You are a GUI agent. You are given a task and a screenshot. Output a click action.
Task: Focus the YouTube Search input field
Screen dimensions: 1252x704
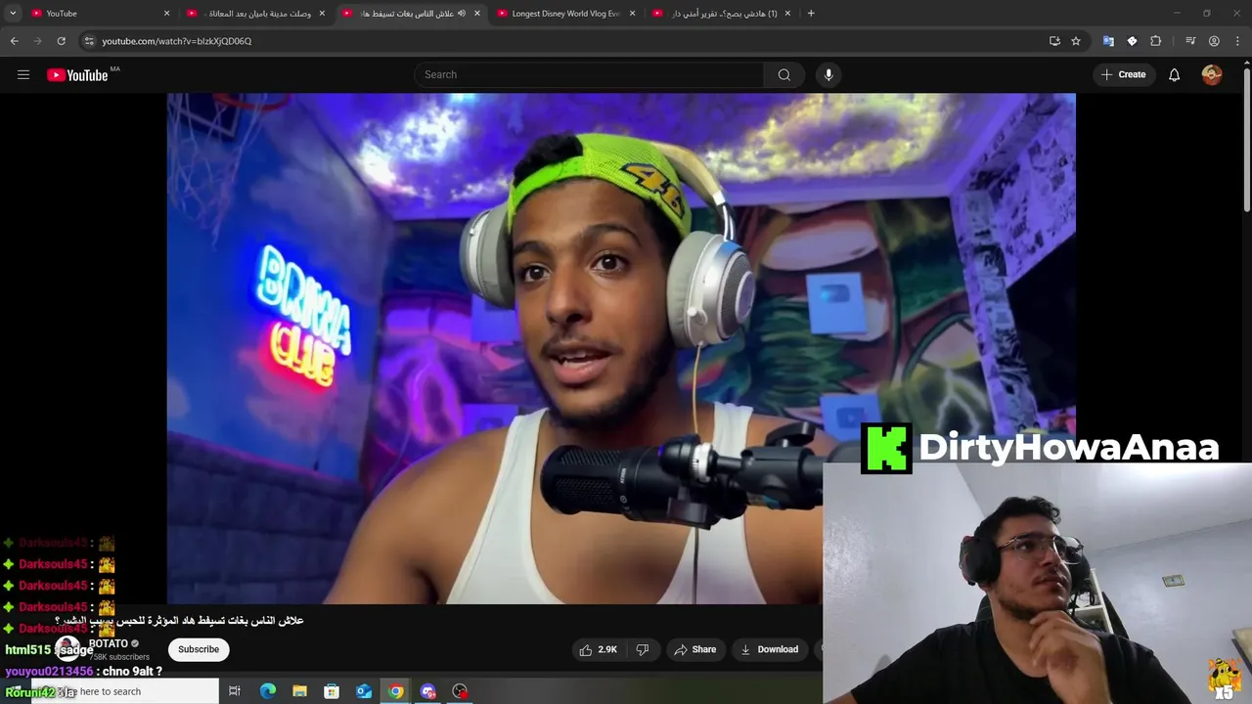[x=590, y=74]
